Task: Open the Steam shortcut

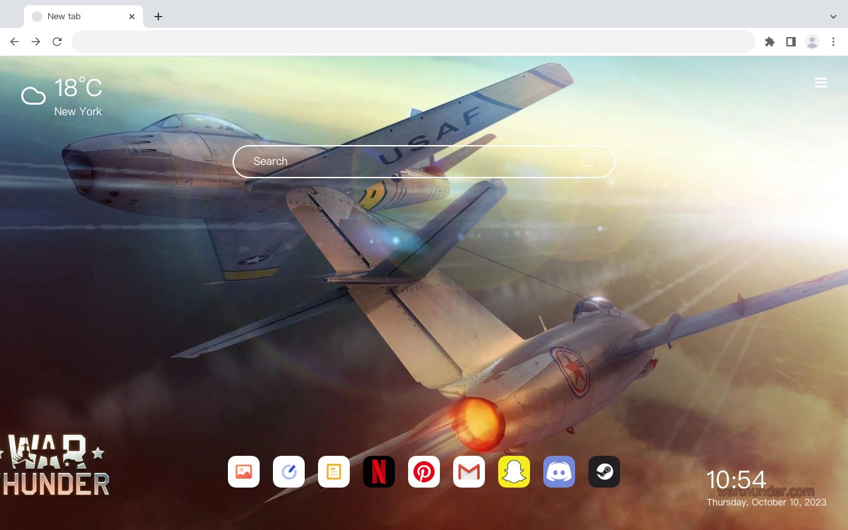Action: (604, 472)
